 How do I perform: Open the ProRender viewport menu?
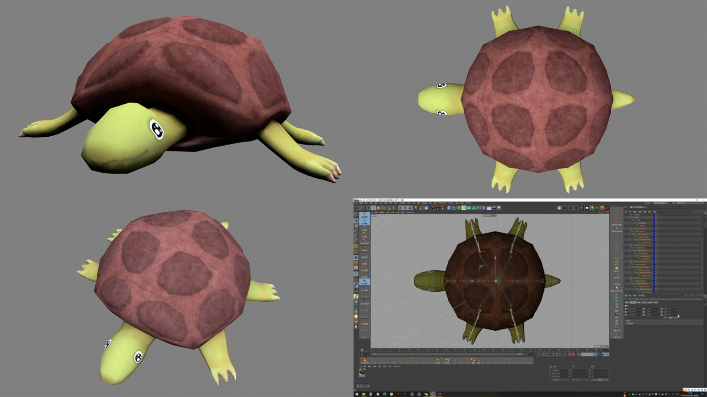point(410,212)
